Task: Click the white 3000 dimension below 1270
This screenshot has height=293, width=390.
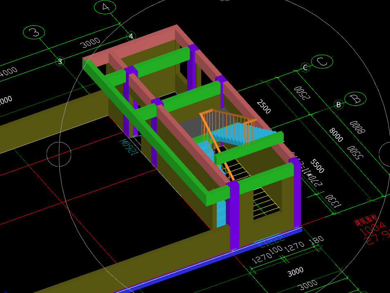Action: [x=296, y=272]
